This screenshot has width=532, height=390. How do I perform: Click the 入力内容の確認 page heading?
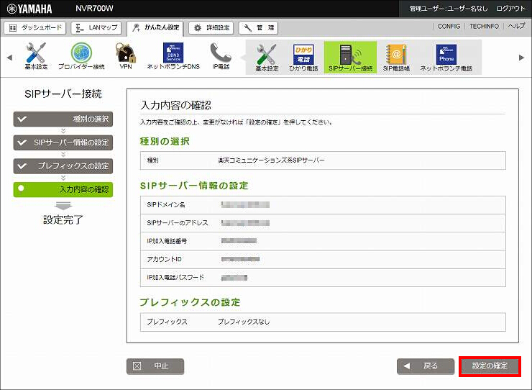point(175,105)
